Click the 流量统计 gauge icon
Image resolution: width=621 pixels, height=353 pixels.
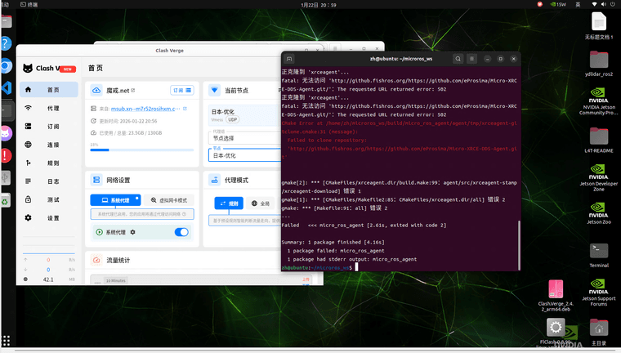96,260
